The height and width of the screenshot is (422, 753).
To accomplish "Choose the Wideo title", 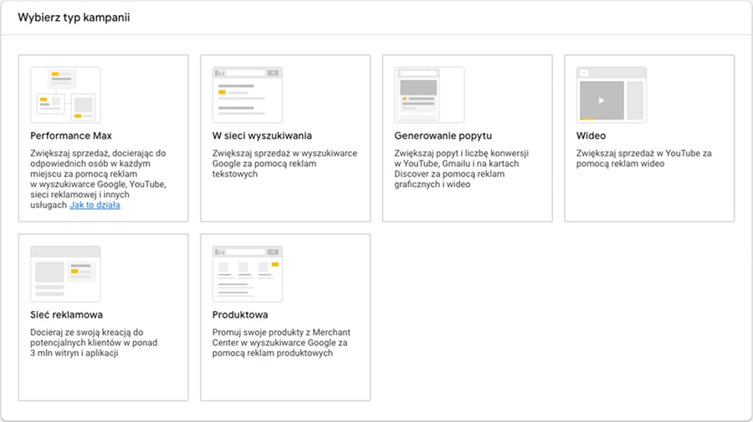I will tap(592, 135).
